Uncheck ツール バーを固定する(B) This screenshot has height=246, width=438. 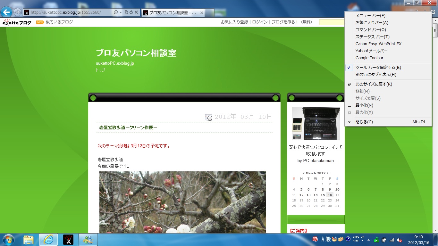(388, 67)
